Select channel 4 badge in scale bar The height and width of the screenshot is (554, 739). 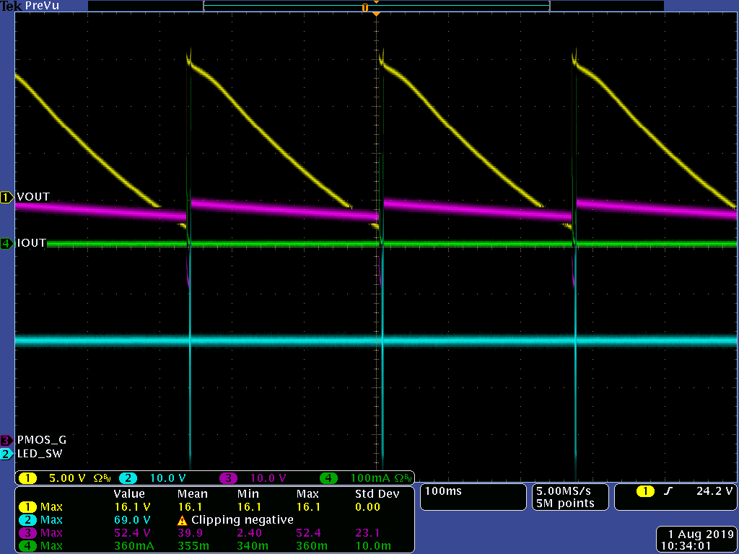pos(329,478)
